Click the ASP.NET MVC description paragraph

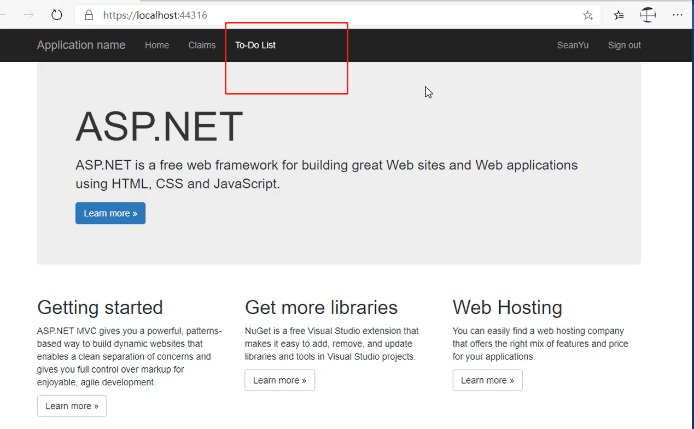click(130, 356)
